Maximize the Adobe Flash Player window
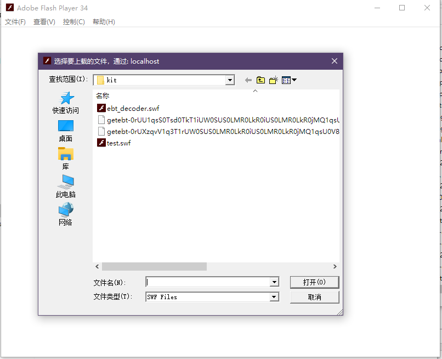 click(x=402, y=8)
